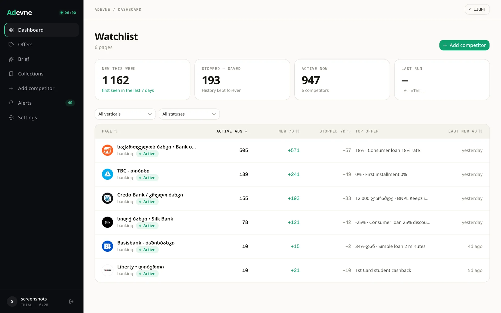Image resolution: width=501 pixels, height=313 pixels.
Task: Click the Settings gear icon
Action: 11,118
